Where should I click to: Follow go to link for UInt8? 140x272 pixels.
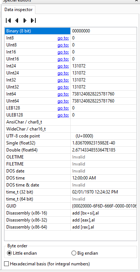click(63, 45)
